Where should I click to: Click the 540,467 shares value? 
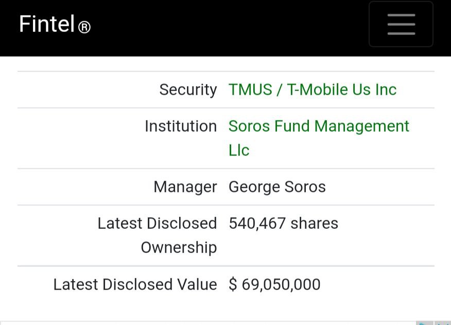point(283,224)
